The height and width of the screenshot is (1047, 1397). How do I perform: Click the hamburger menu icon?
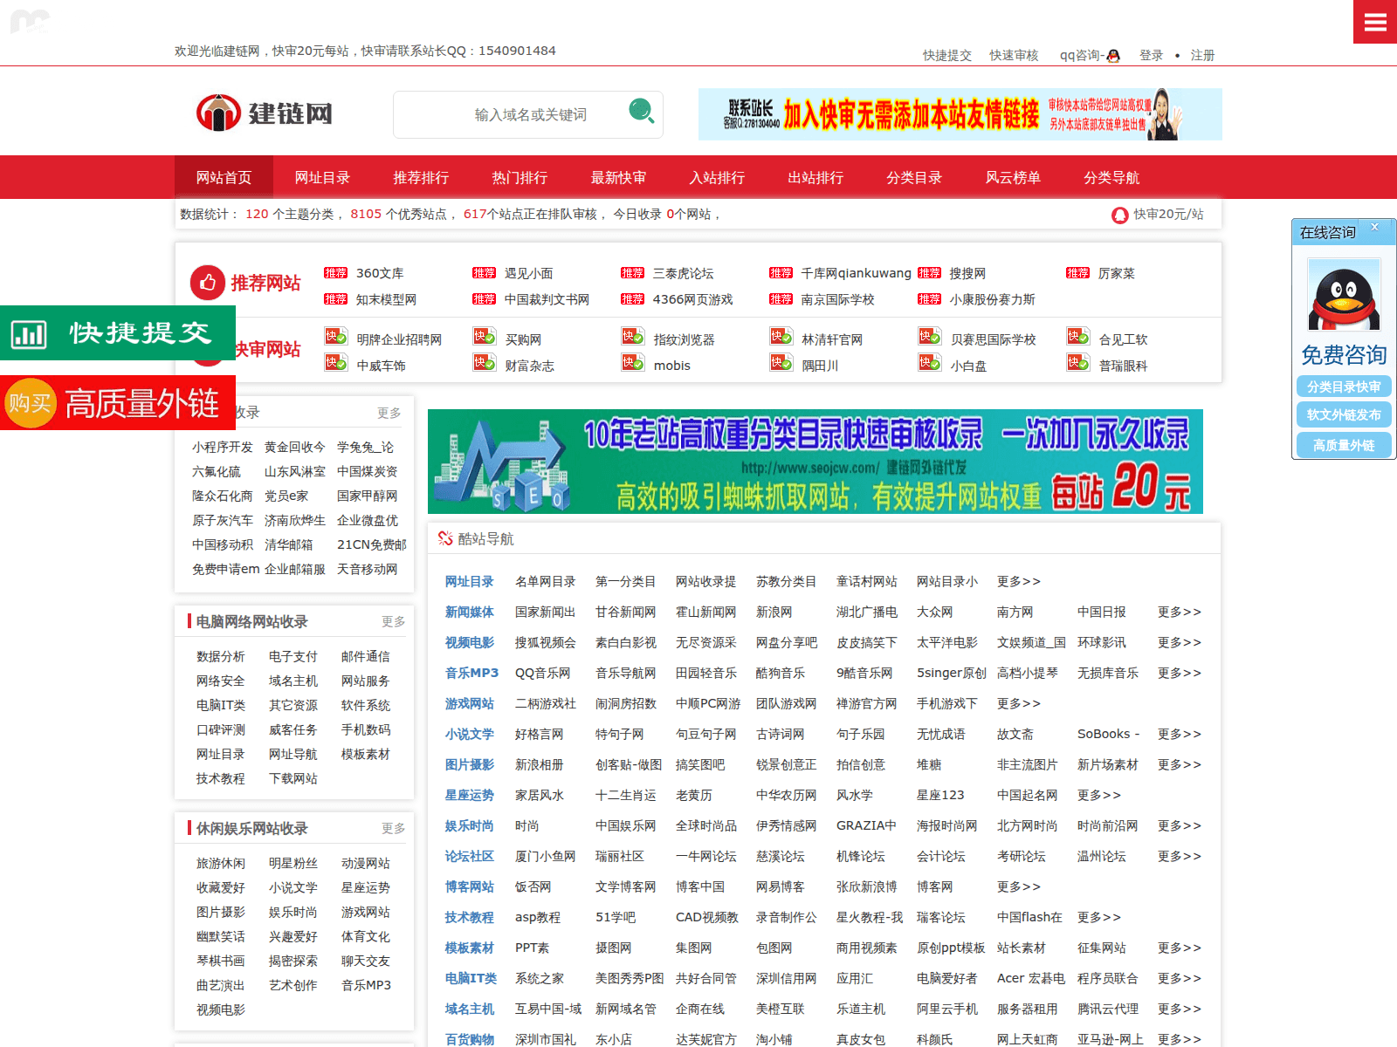1374,22
